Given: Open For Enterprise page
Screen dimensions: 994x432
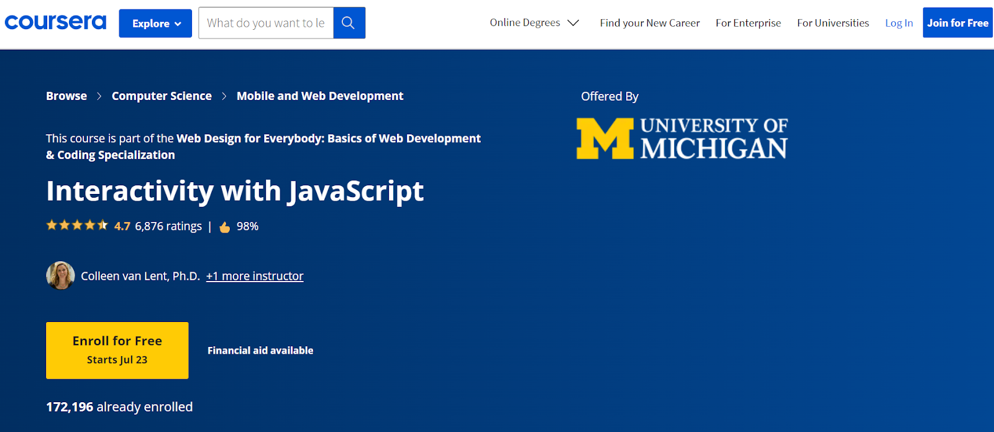Looking at the screenshot, I should point(748,23).
